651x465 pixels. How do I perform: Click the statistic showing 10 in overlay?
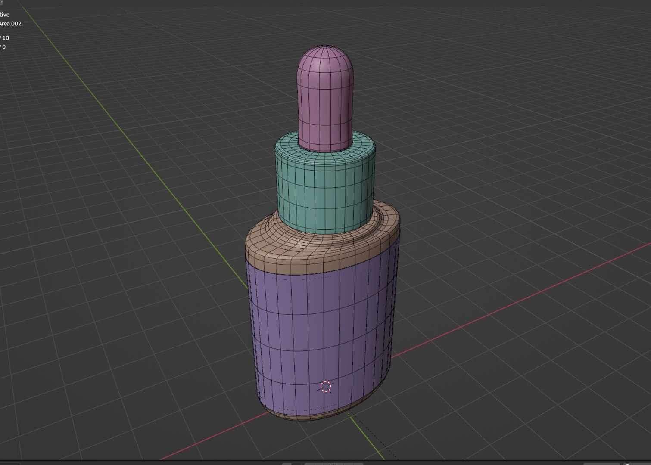click(5, 38)
